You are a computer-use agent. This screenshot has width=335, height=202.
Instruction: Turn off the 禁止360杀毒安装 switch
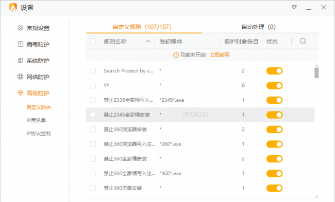pyautogui.click(x=275, y=188)
